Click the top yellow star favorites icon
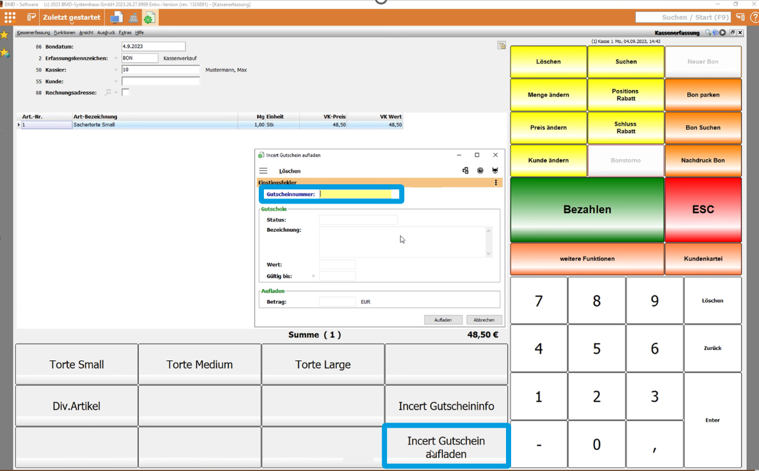759x471 pixels. [x=4, y=35]
